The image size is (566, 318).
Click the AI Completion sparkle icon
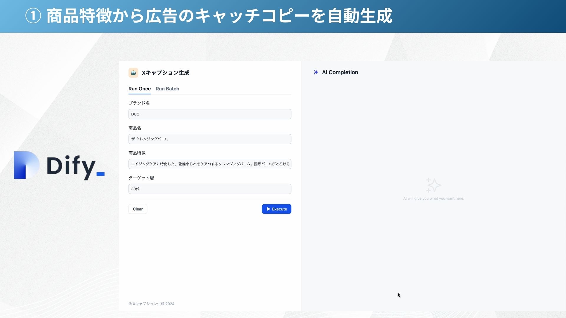pyautogui.click(x=316, y=72)
